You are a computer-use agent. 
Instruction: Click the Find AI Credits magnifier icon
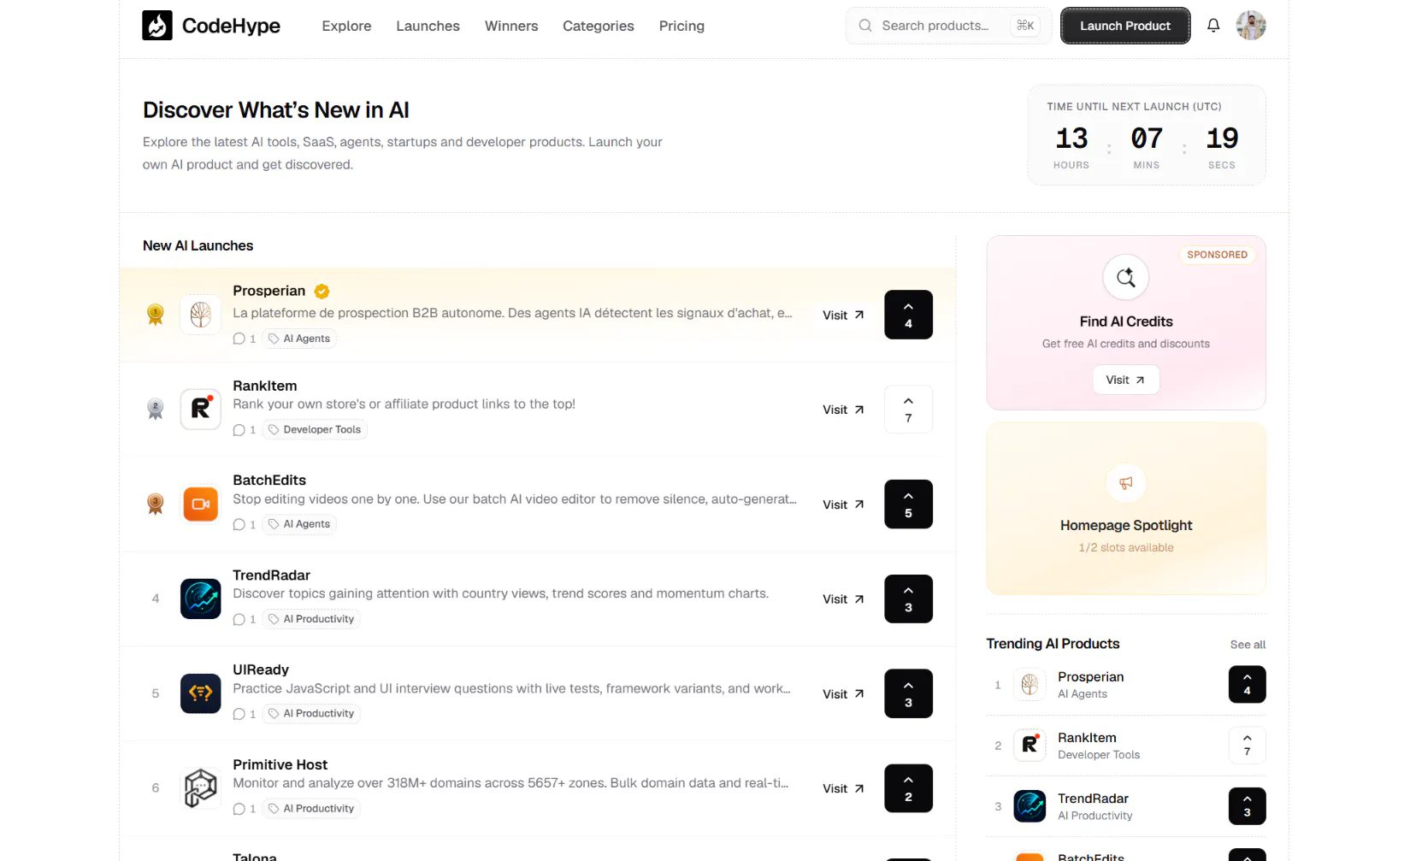1126,277
